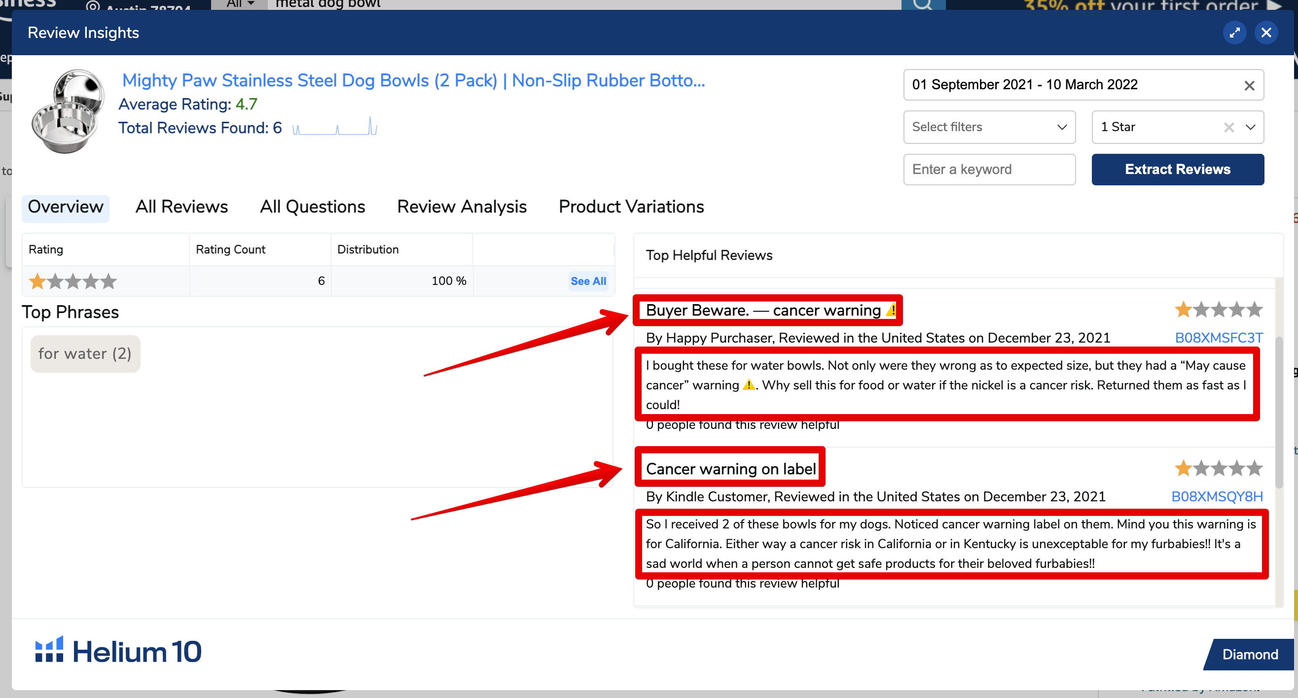Click the 'Buyer Beware. — cancer warning' title
Viewport: 1298px width, 698px height.
(x=771, y=310)
